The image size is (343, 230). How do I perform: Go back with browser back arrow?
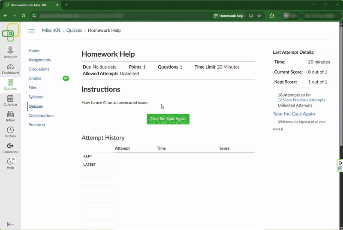[5, 16]
